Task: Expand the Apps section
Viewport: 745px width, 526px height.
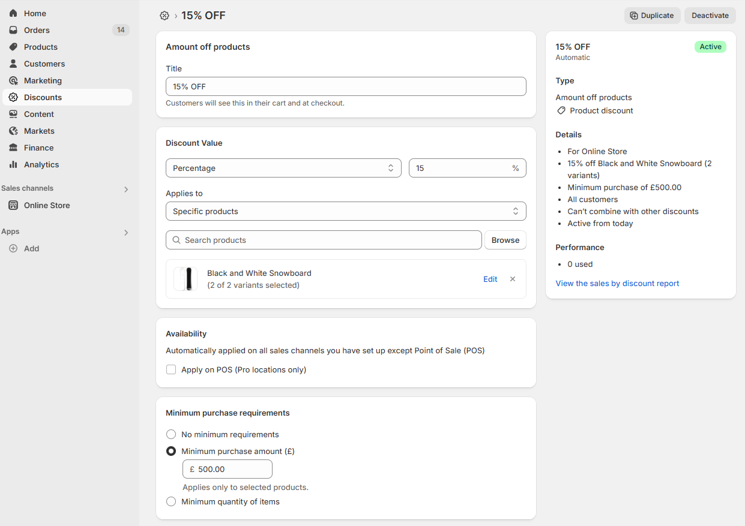Action: [126, 232]
